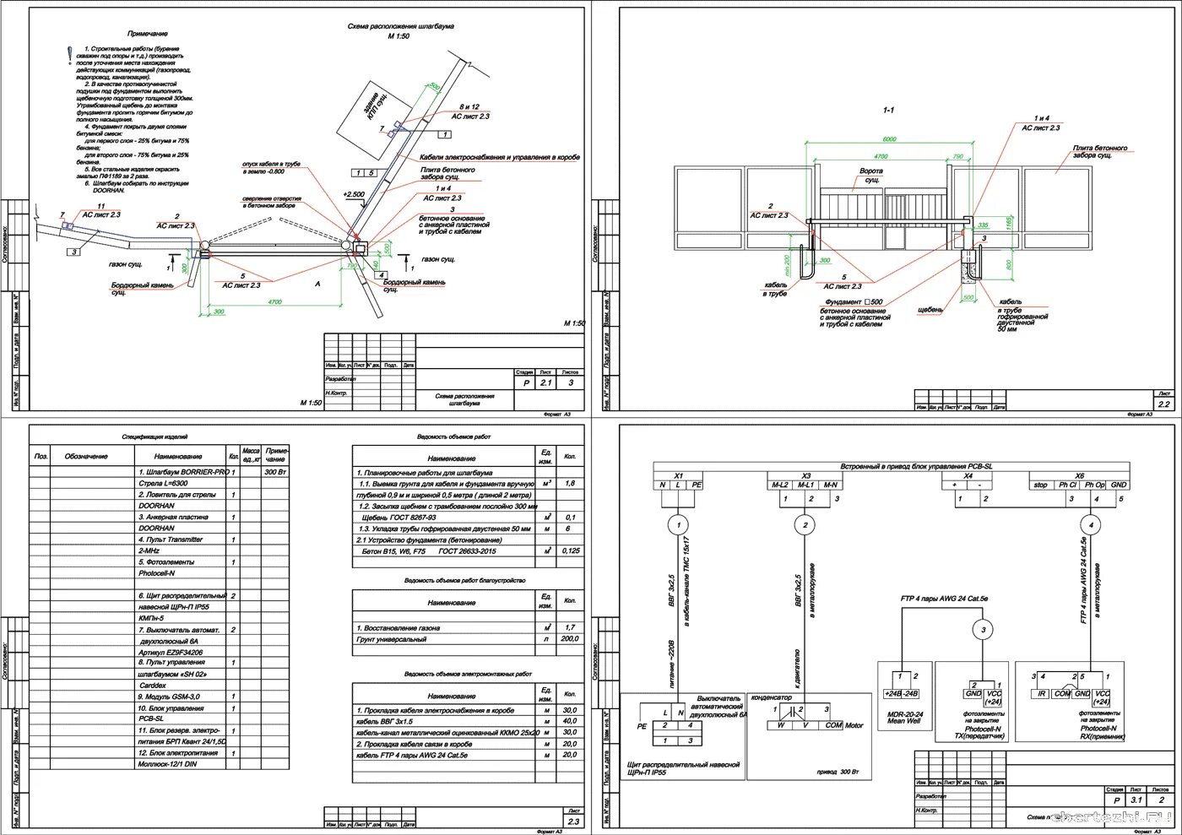Select '1. Восстановление газона' row
Viewport: 1182px width, 835px height.
point(468,627)
